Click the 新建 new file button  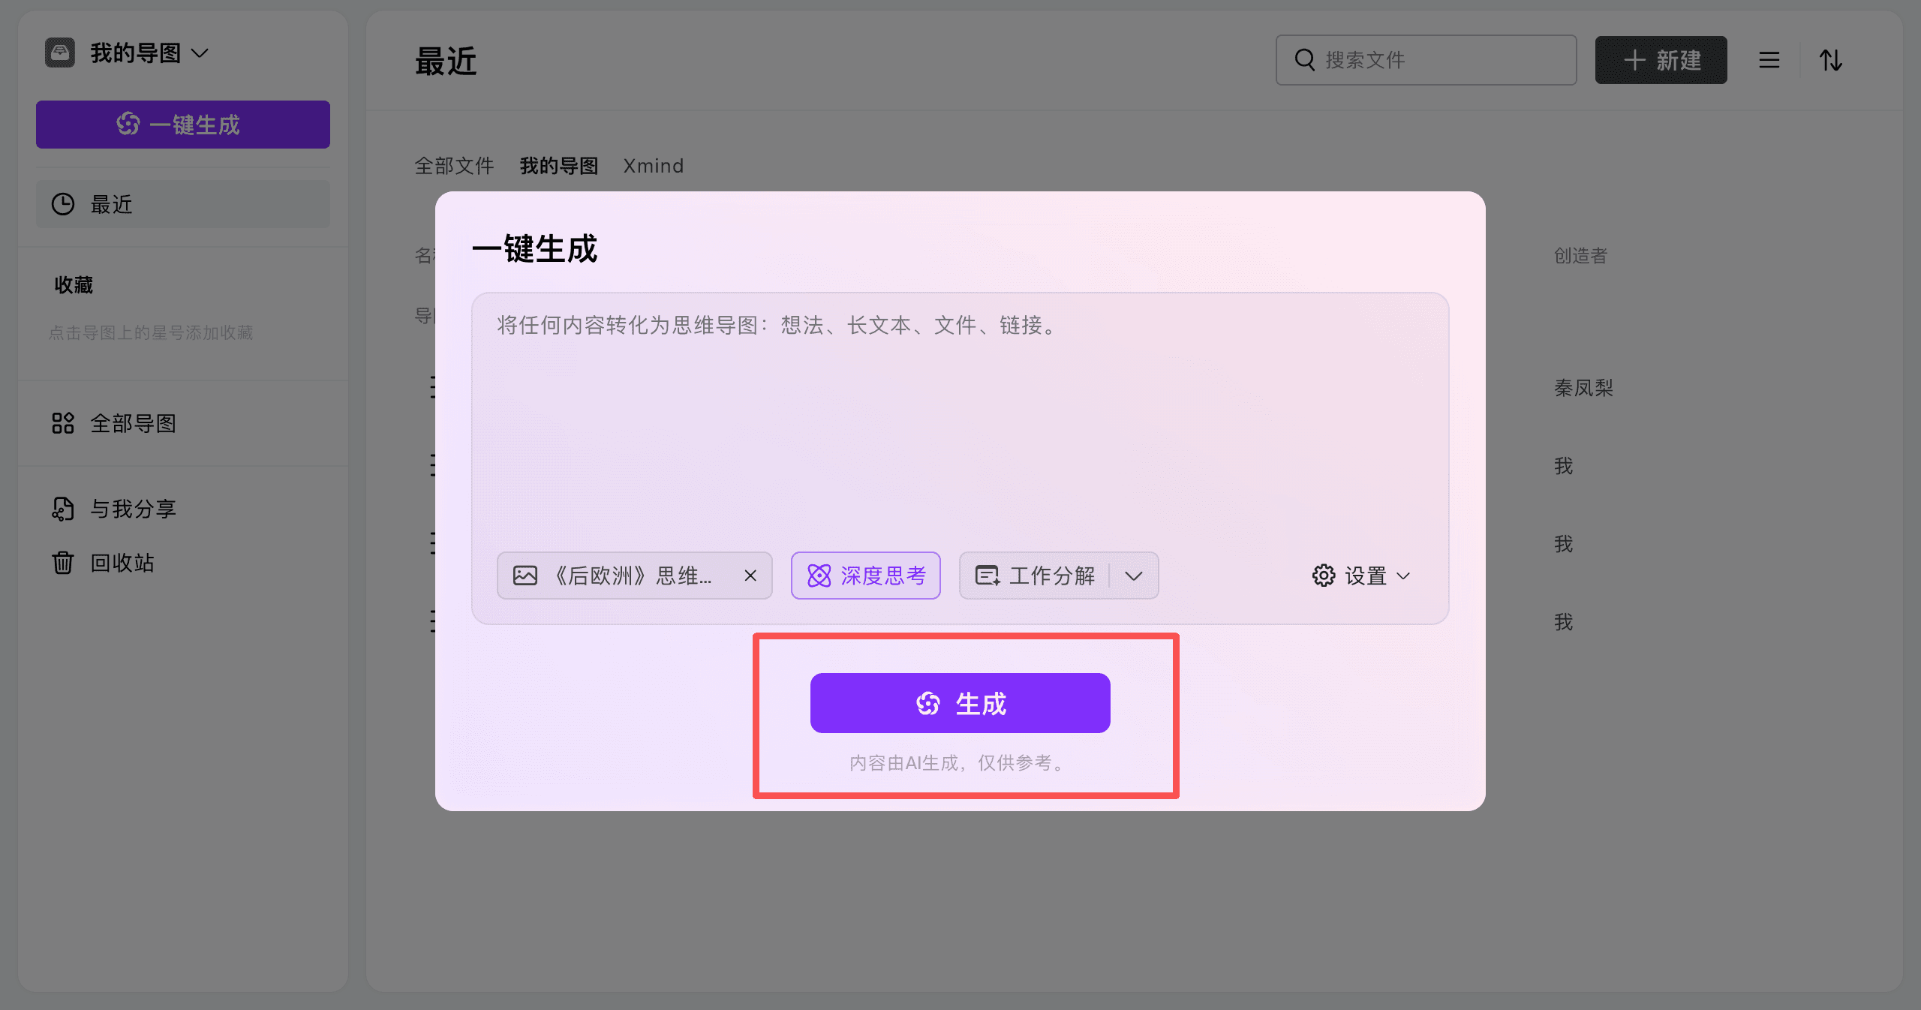click(x=1661, y=60)
